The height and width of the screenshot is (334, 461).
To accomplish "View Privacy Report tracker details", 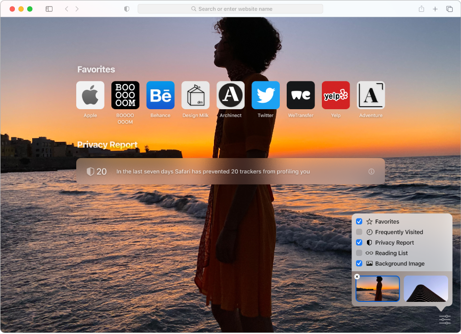I will [x=371, y=171].
